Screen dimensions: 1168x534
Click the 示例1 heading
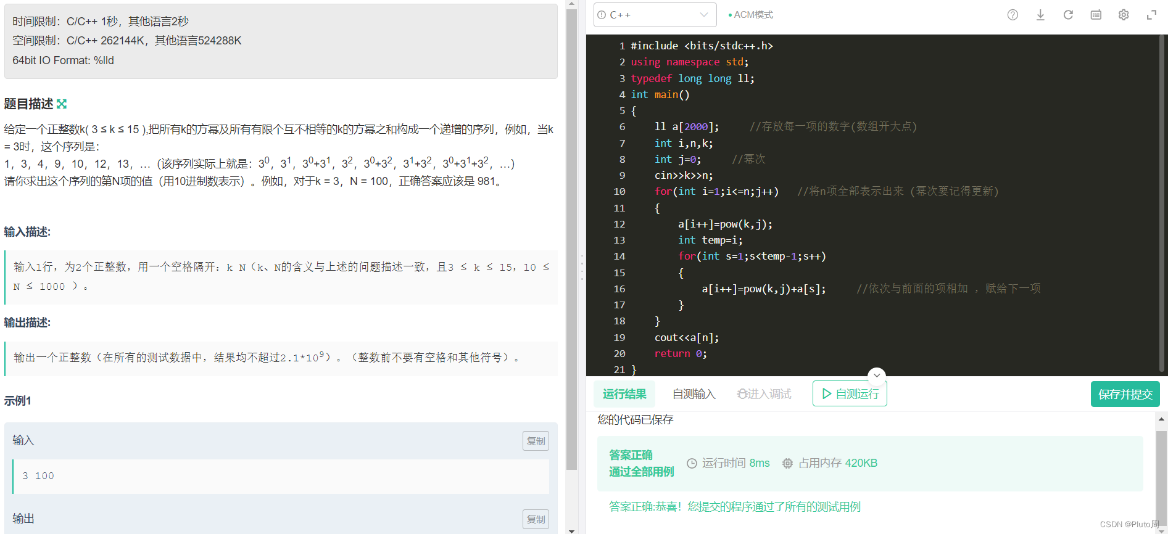coord(17,401)
